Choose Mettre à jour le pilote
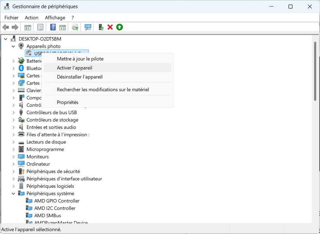 point(107,59)
